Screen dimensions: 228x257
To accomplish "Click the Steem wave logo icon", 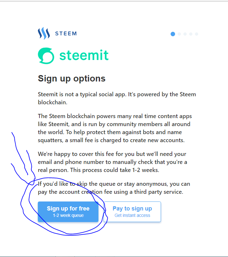I will [44, 33].
